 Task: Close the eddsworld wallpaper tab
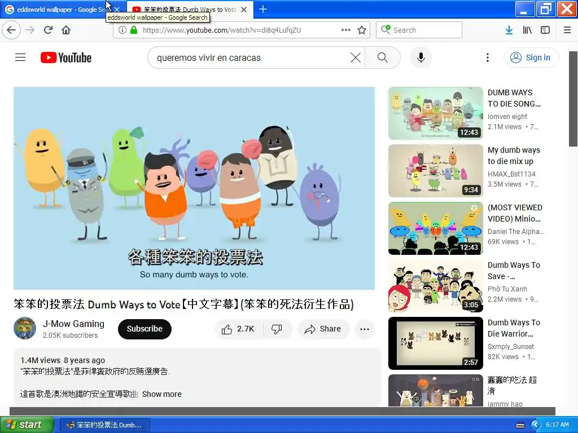[117, 10]
